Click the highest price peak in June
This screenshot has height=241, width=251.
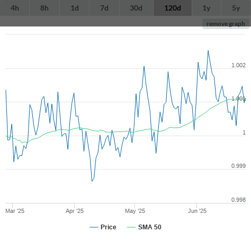click(x=208, y=51)
